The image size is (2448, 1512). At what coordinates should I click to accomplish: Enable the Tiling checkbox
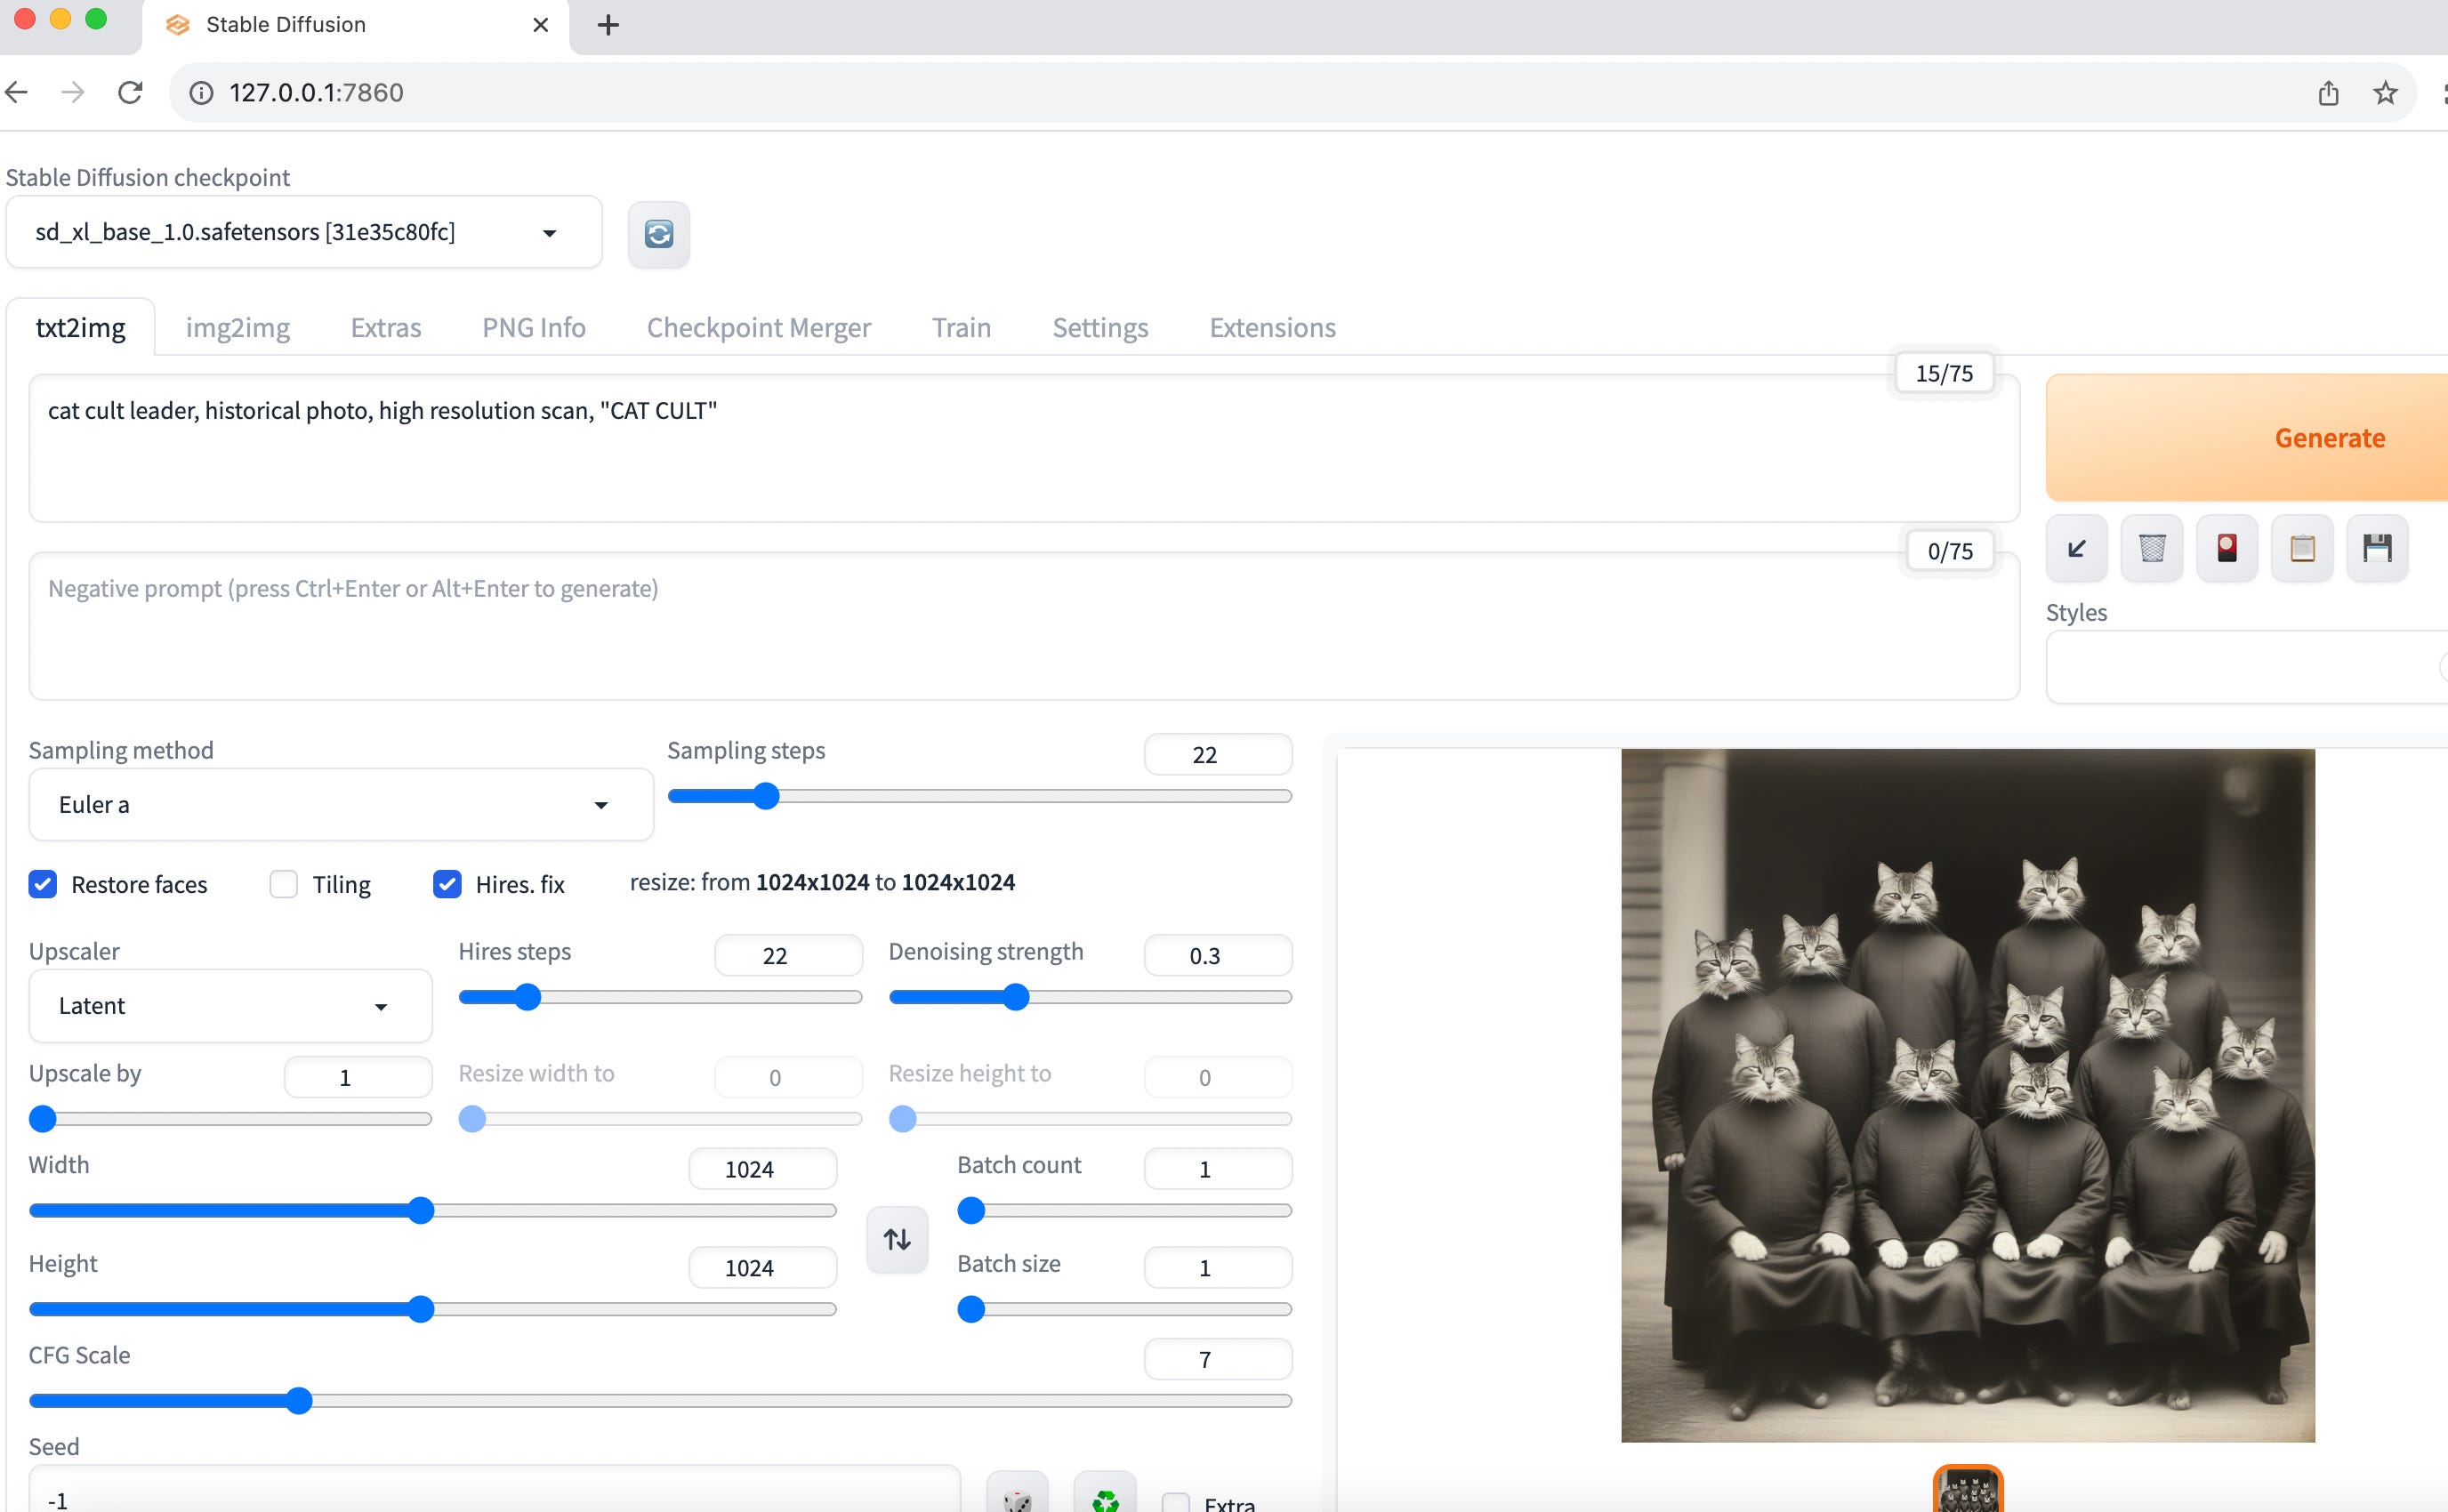[284, 884]
